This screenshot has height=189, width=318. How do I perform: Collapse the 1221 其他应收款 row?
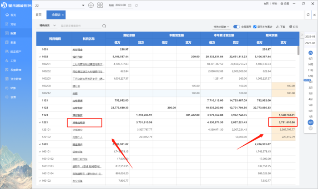click(x=40, y=122)
